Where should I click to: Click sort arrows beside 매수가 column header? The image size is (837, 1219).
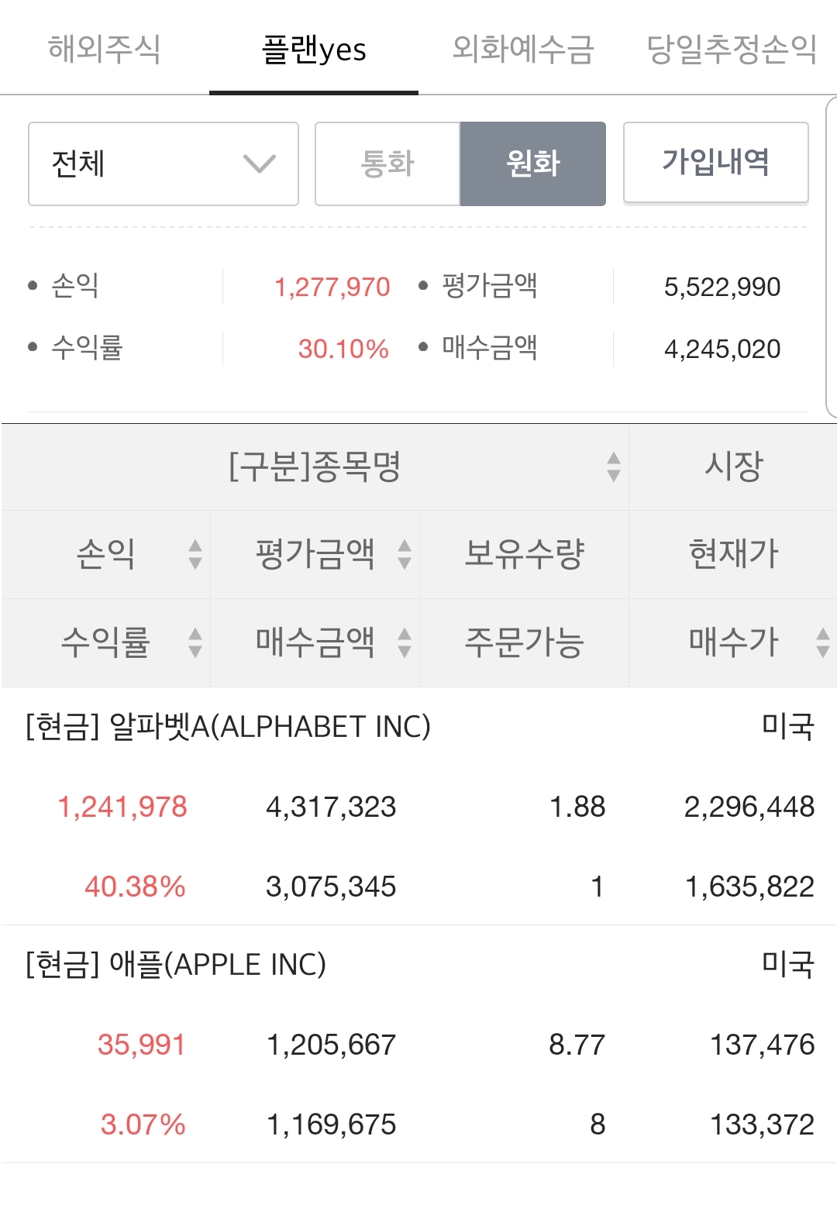coord(822,642)
